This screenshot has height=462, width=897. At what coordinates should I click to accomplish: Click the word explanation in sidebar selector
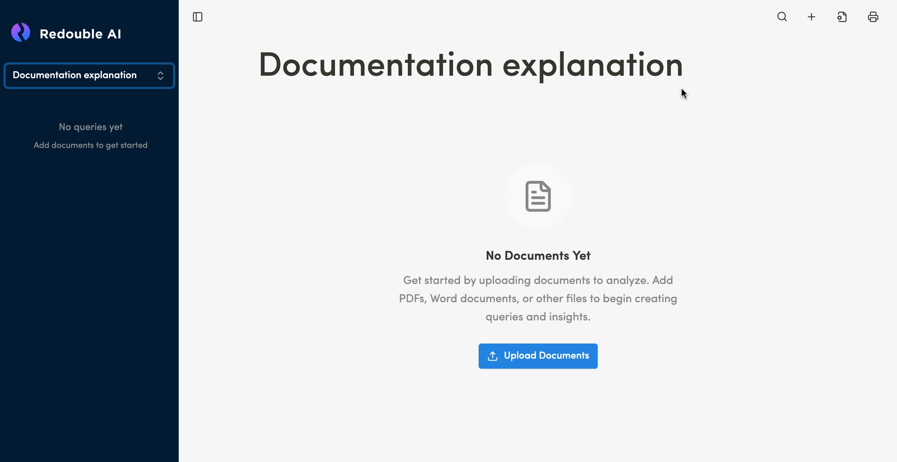pyautogui.click(x=110, y=75)
